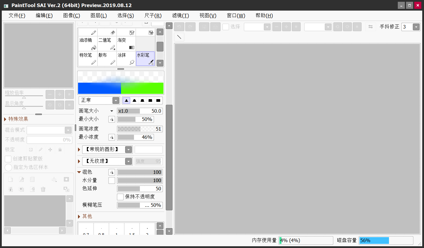Screen dimensions: 424x248
Task: Click the 不透明度 opacity field
Action: tap(49, 140)
